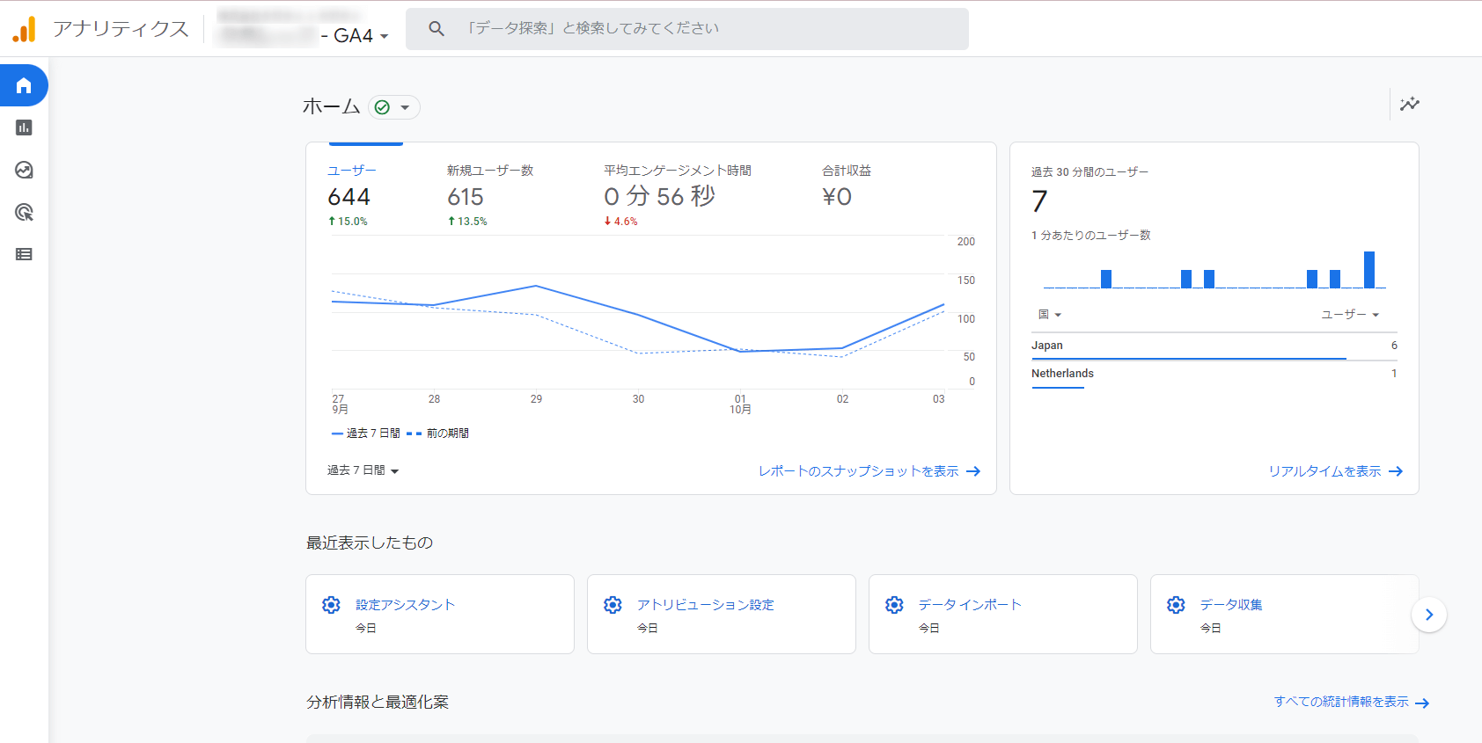Open the アトリビューション設定 recent card
This screenshot has width=1482, height=743.
coord(722,614)
